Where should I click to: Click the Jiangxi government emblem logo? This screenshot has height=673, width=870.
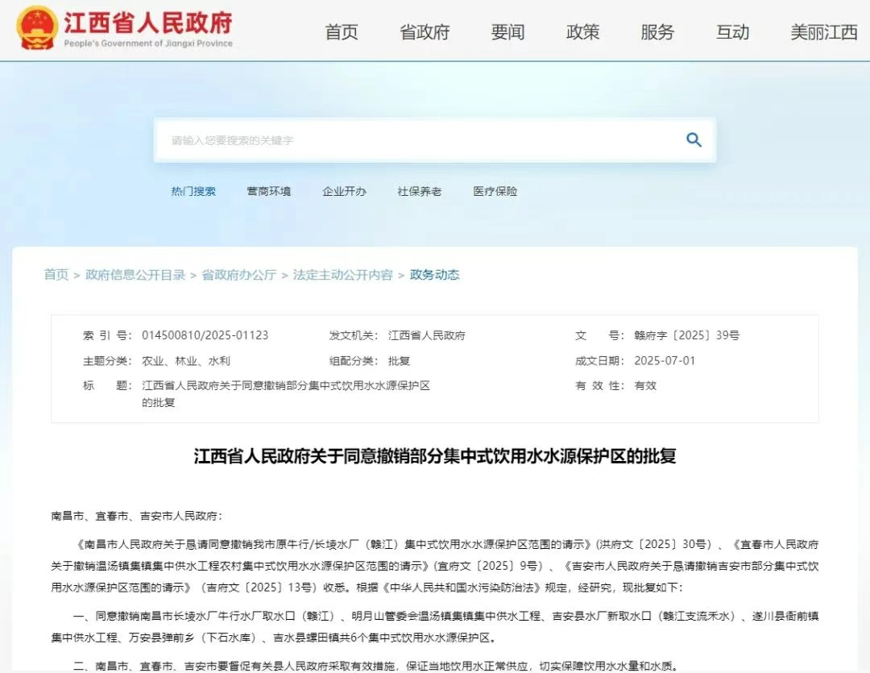[36, 27]
